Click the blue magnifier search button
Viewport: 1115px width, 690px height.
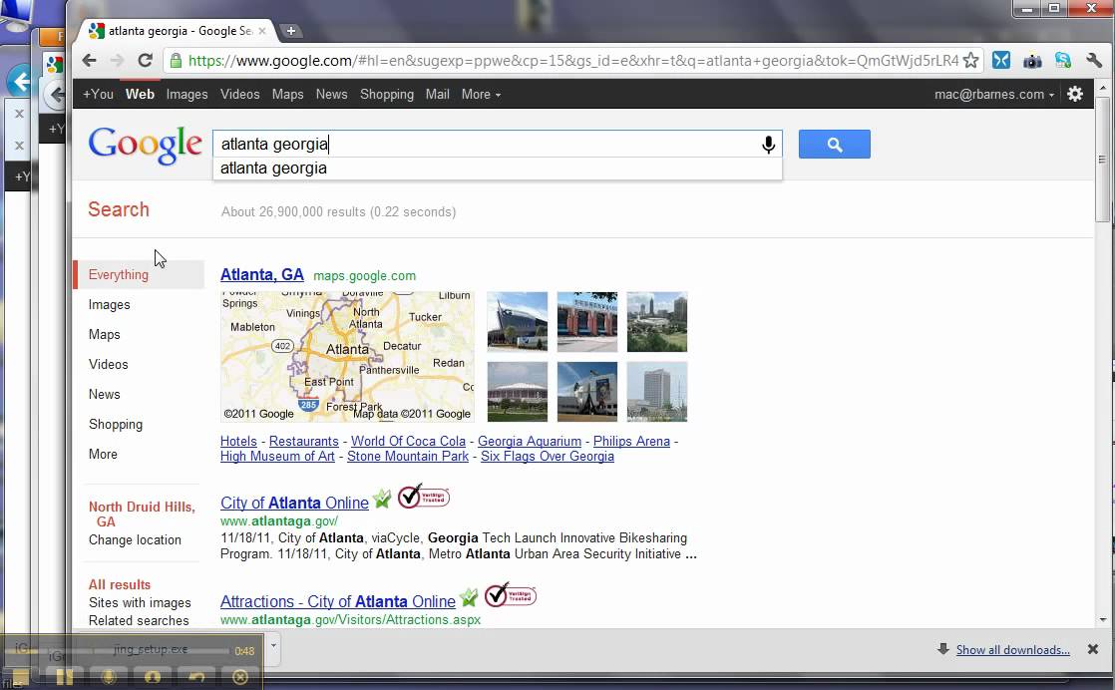click(x=834, y=145)
